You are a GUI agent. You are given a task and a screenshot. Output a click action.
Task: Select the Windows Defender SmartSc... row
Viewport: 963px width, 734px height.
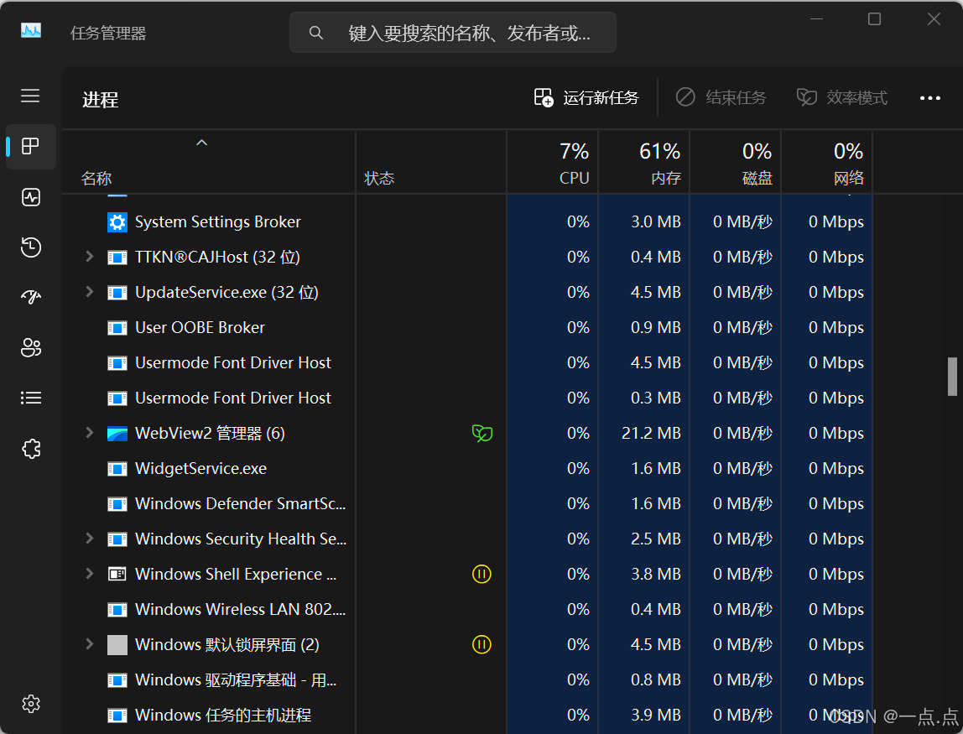(467, 503)
